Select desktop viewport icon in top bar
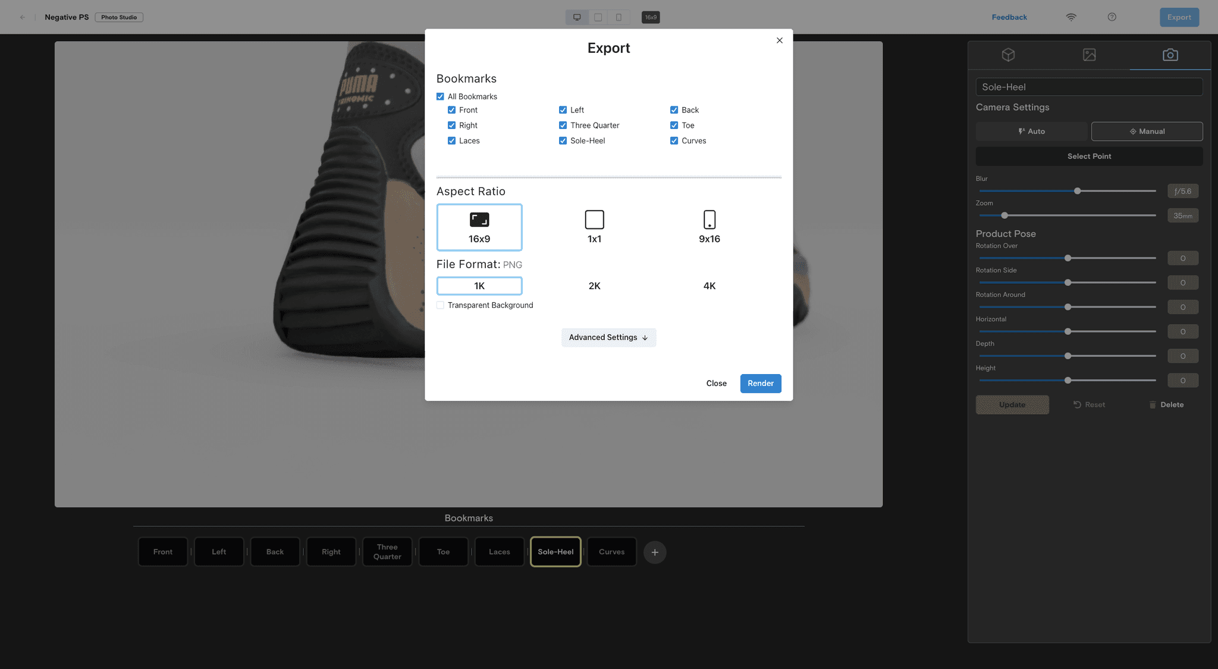The height and width of the screenshot is (669, 1218). point(576,17)
